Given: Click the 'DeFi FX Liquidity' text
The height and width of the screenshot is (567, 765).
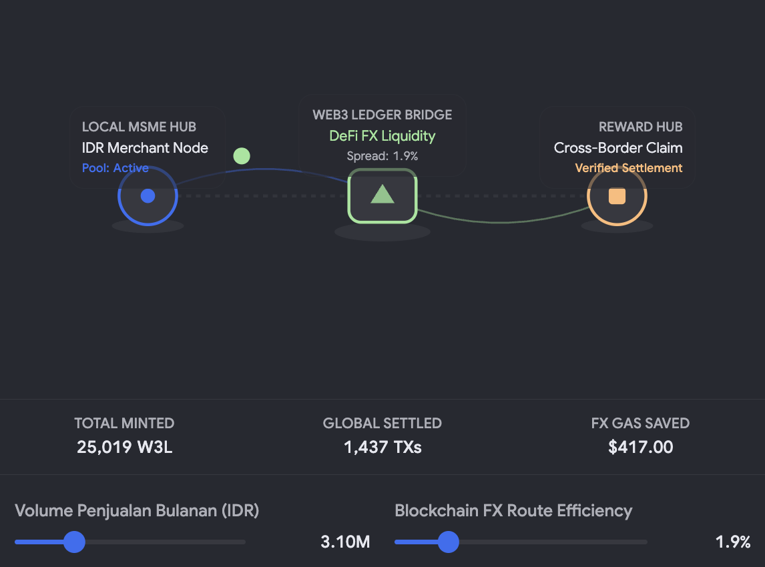Looking at the screenshot, I should point(382,135).
